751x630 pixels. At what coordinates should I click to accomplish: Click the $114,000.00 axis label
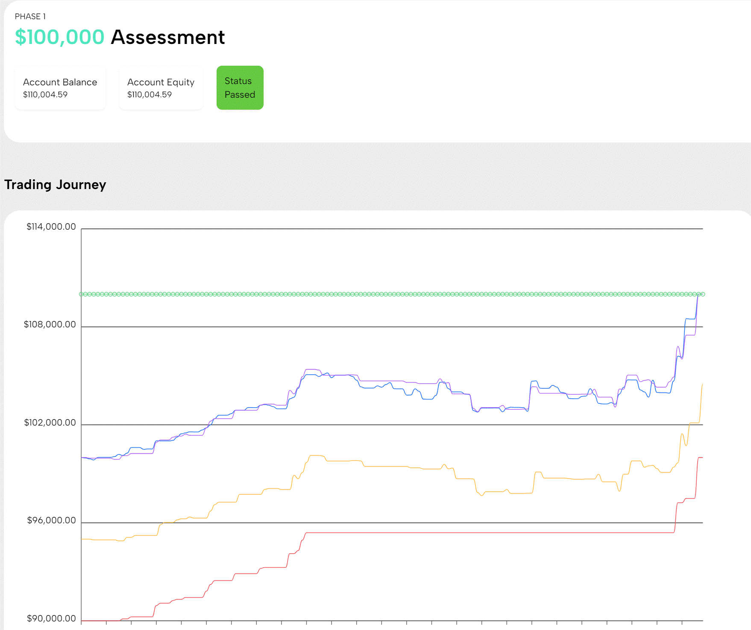(51, 227)
